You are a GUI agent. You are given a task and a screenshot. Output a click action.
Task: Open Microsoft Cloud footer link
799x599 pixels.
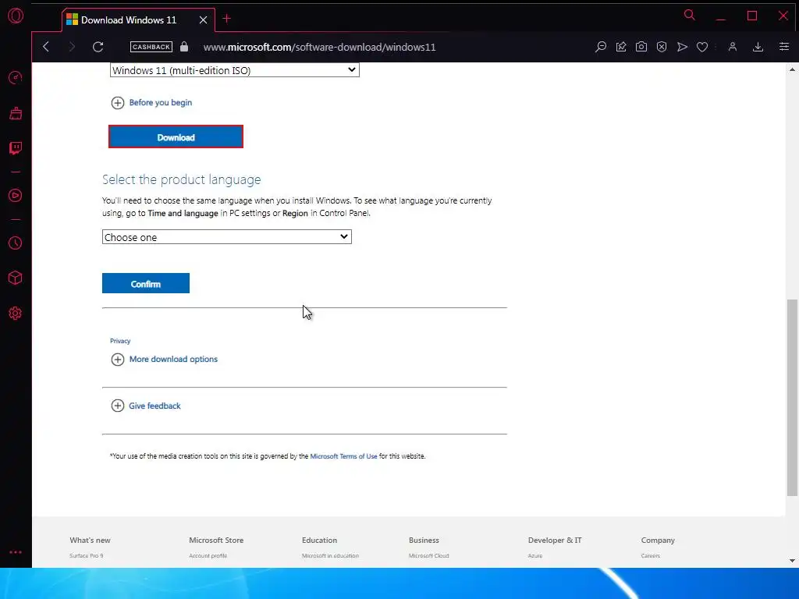[428, 555]
